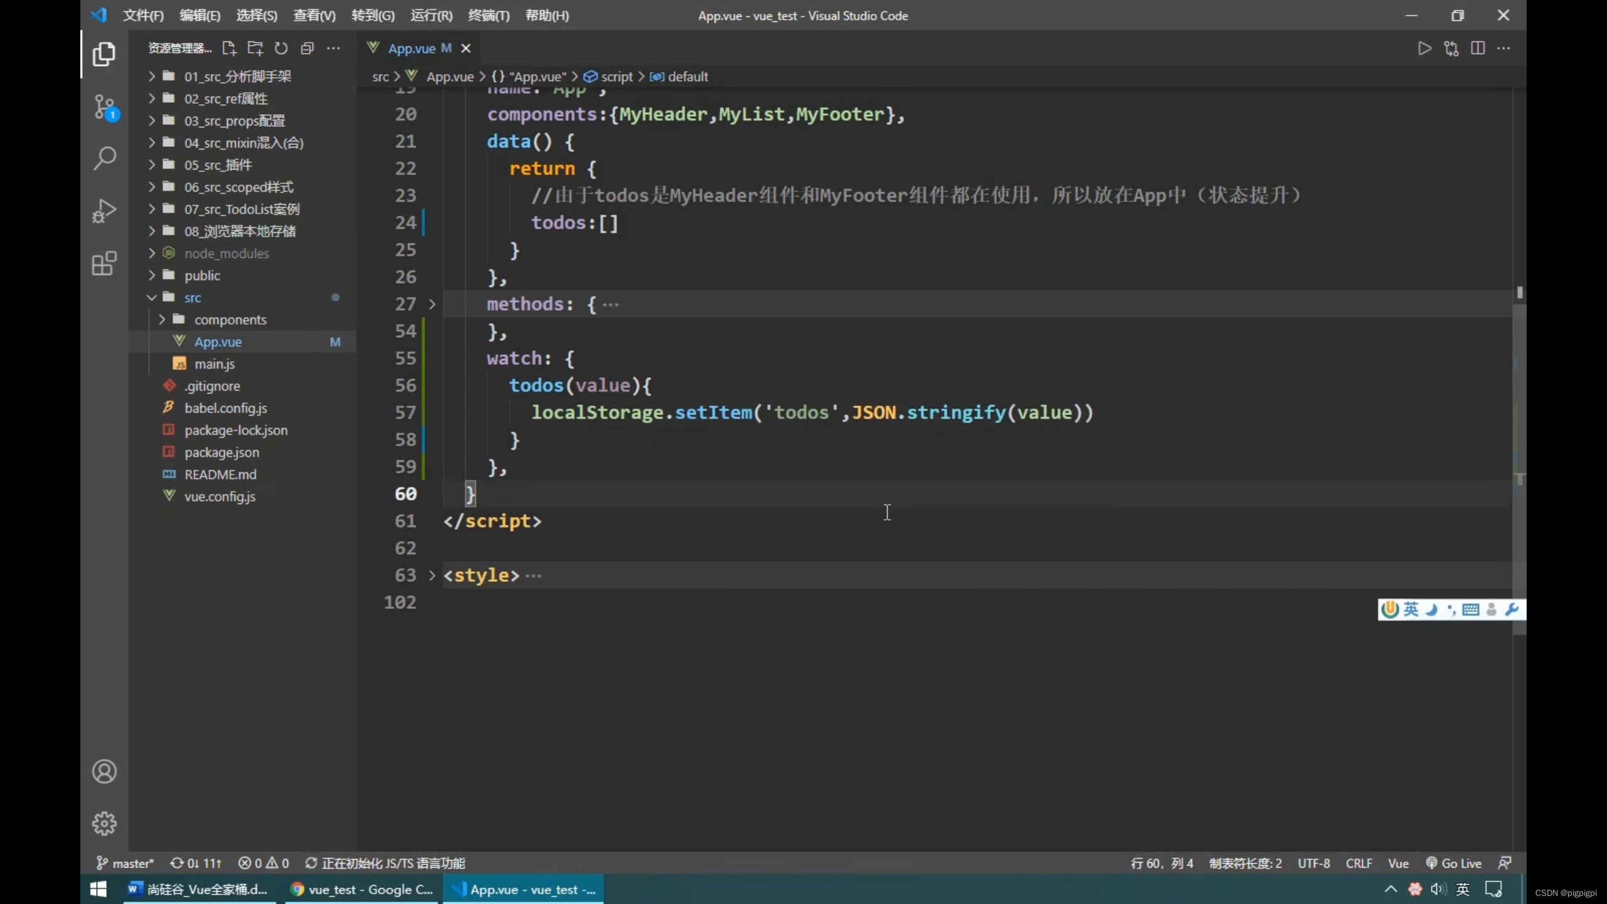Expand the 07_src_TodoList案例 folder

point(242,209)
